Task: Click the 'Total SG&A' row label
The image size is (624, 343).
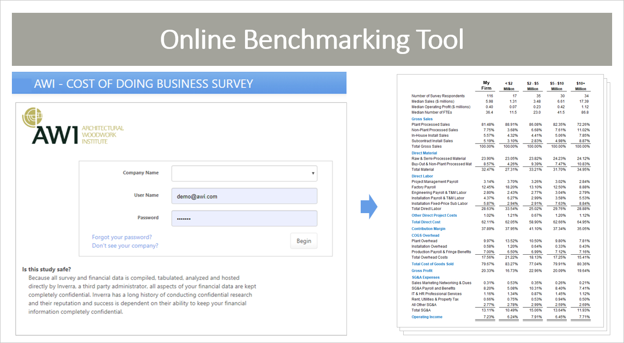Action: coord(421,310)
